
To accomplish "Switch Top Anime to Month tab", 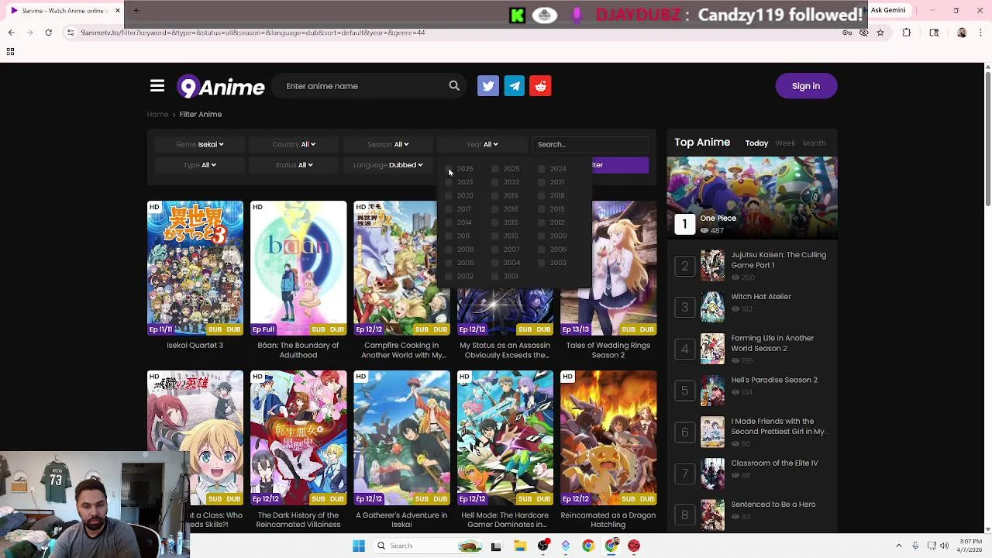I will pos(814,143).
